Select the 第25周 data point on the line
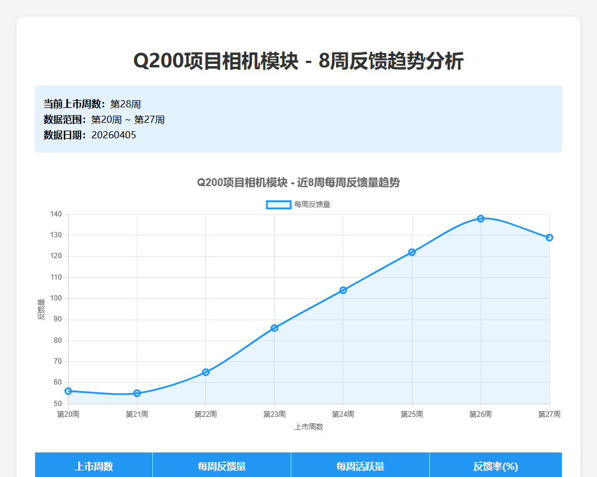Viewport: 597px width, 477px height. point(412,252)
